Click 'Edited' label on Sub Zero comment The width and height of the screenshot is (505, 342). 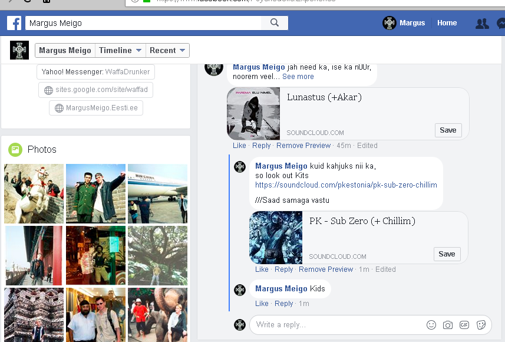coord(385,269)
